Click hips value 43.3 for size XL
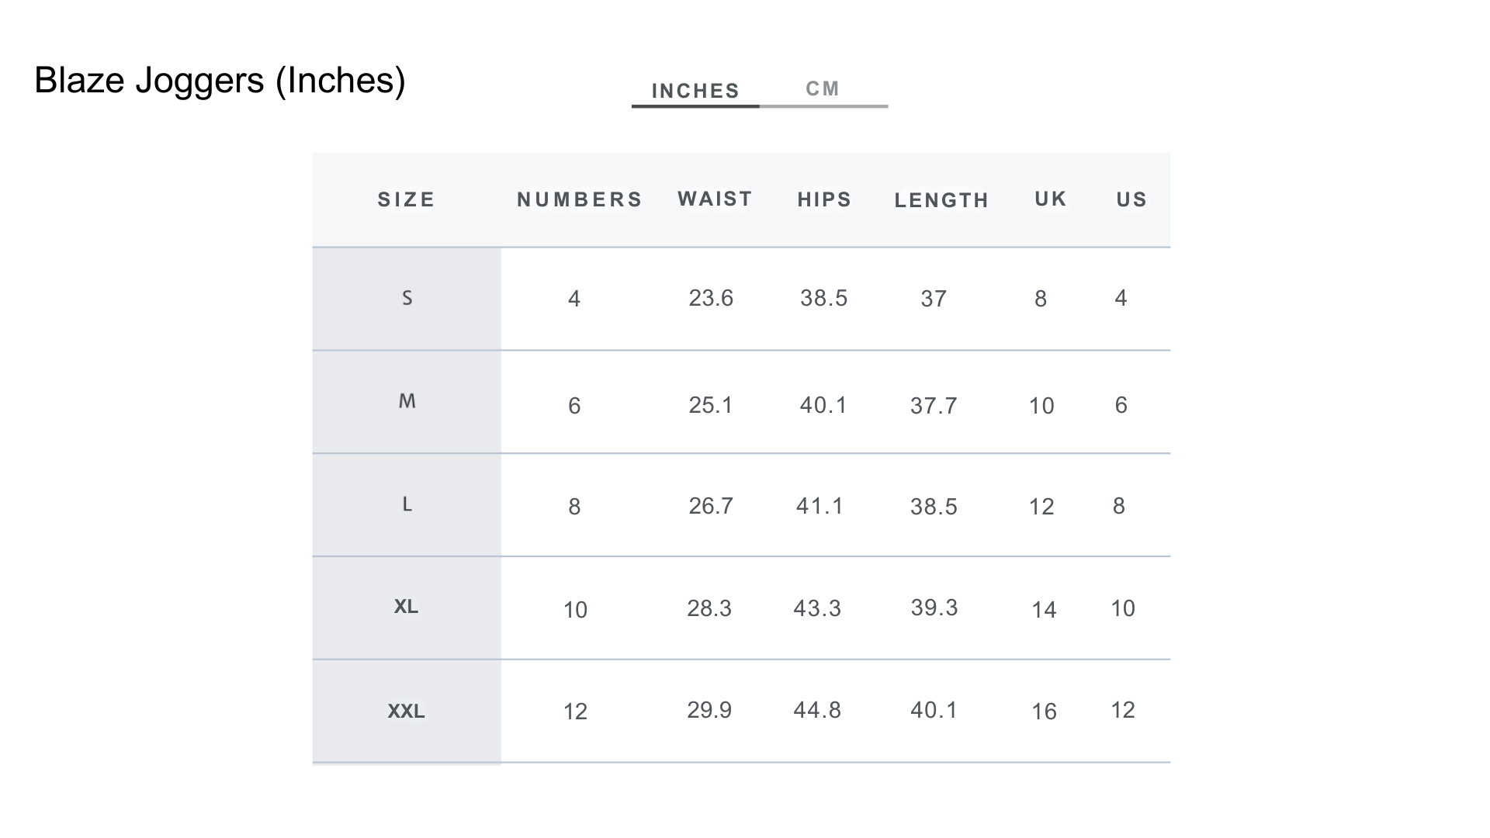The image size is (1490, 838). click(x=817, y=608)
